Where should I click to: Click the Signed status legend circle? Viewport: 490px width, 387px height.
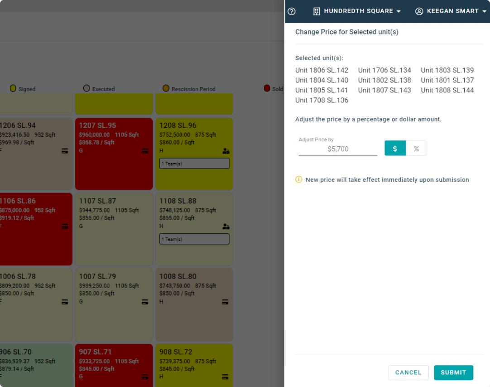[x=13, y=88]
